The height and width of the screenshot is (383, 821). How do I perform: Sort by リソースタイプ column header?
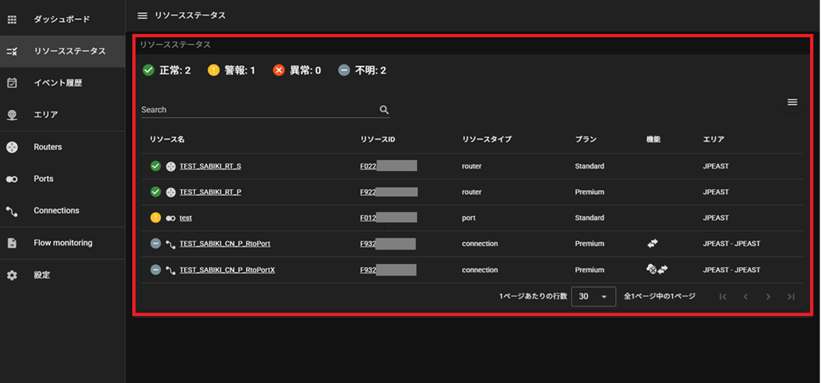click(x=486, y=139)
